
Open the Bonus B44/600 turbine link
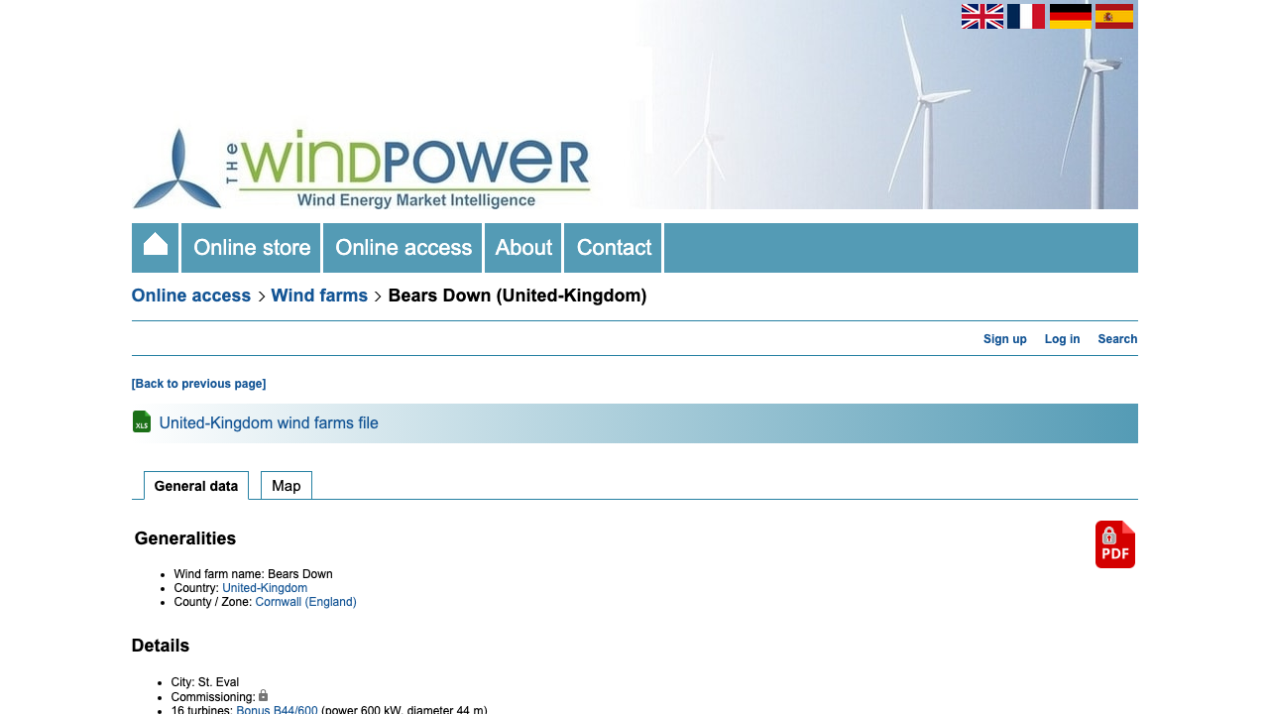point(276,709)
